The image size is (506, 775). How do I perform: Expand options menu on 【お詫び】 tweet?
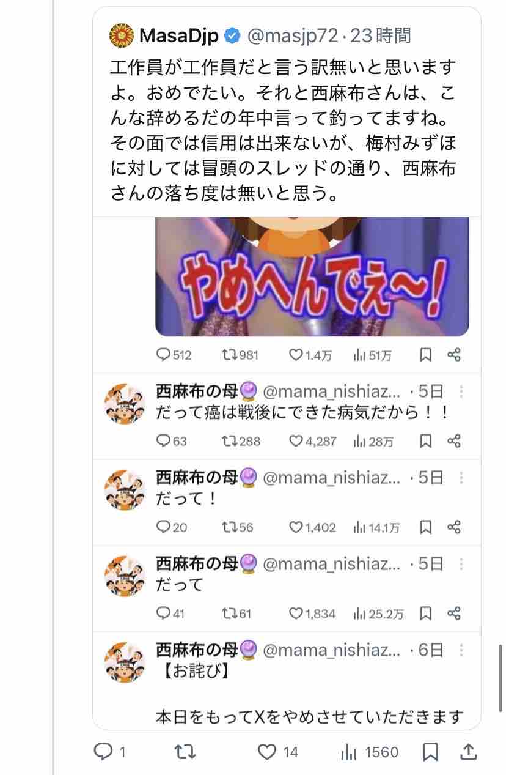coord(461,650)
